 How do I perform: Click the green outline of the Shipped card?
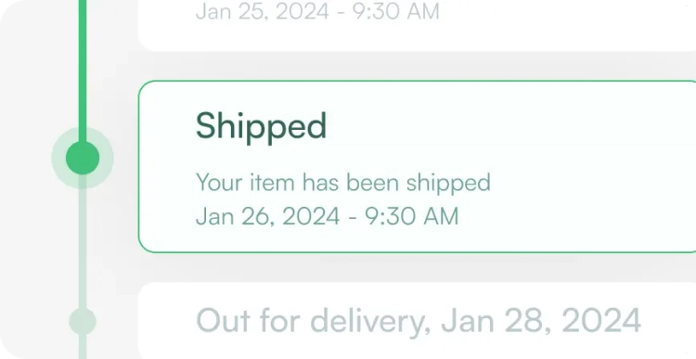pos(418,81)
